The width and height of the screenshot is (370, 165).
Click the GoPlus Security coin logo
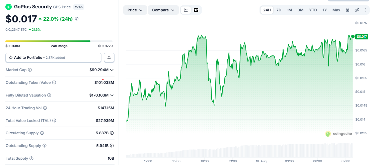tap(9, 7)
